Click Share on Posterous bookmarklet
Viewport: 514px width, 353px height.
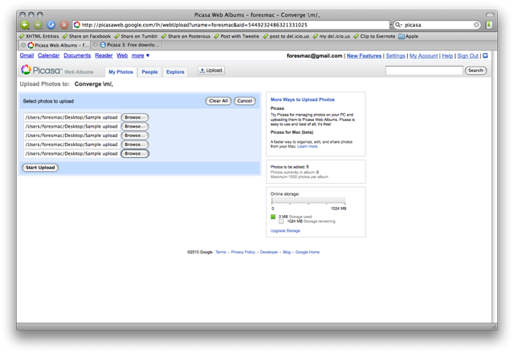click(186, 36)
